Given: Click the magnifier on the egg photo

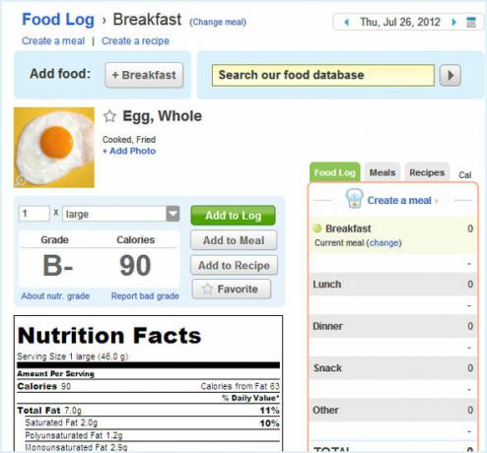Looking at the screenshot, I should coord(21,180).
